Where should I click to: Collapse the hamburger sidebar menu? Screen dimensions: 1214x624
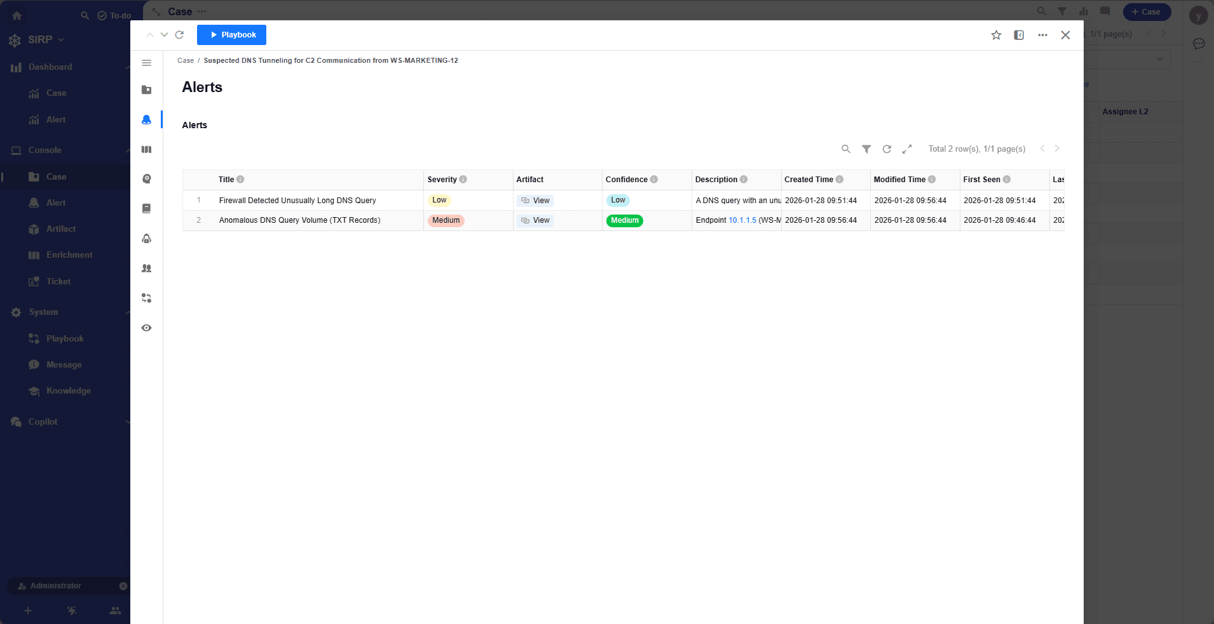pos(147,63)
